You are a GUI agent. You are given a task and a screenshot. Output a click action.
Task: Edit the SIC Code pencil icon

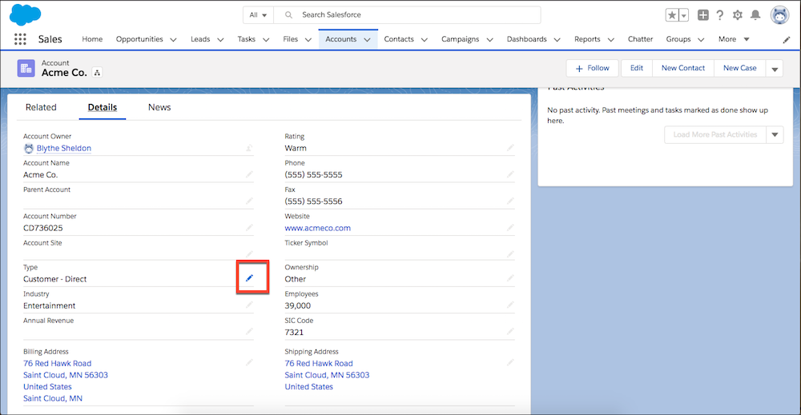(x=510, y=331)
